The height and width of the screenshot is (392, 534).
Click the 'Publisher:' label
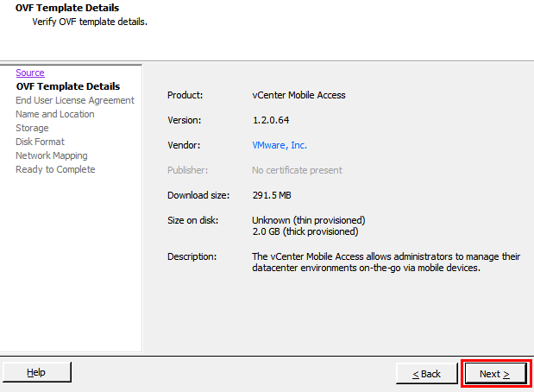tap(187, 170)
